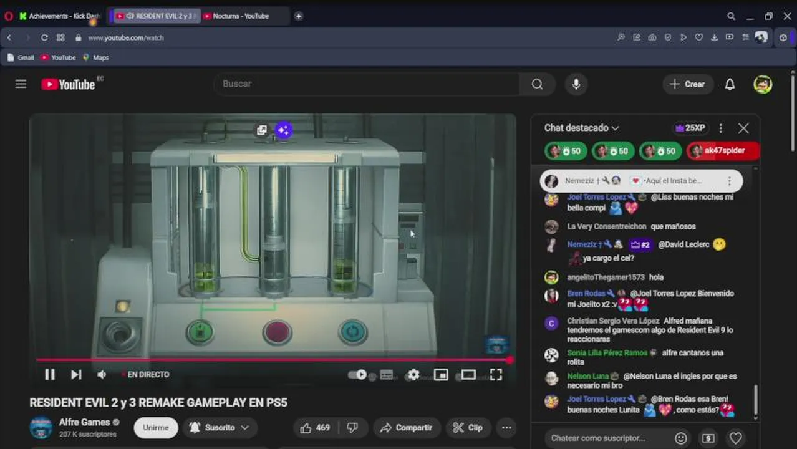
Task: Open YouTube account avatar menu
Action: point(763,84)
